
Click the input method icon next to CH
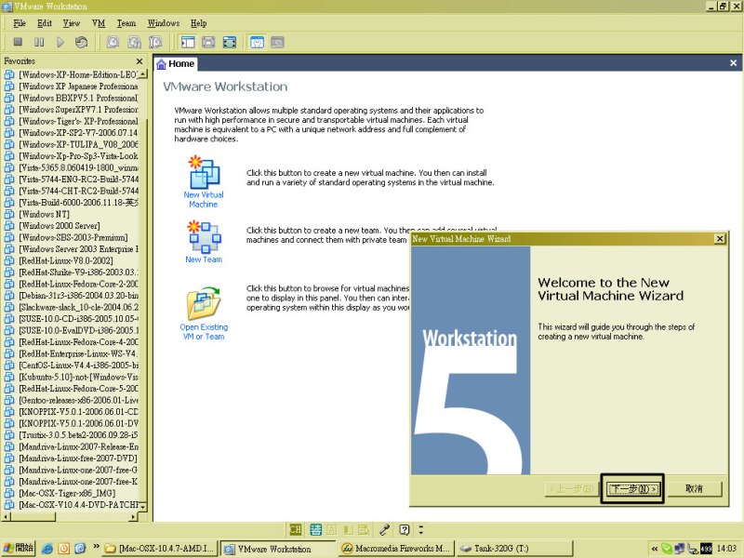click(x=315, y=529)
